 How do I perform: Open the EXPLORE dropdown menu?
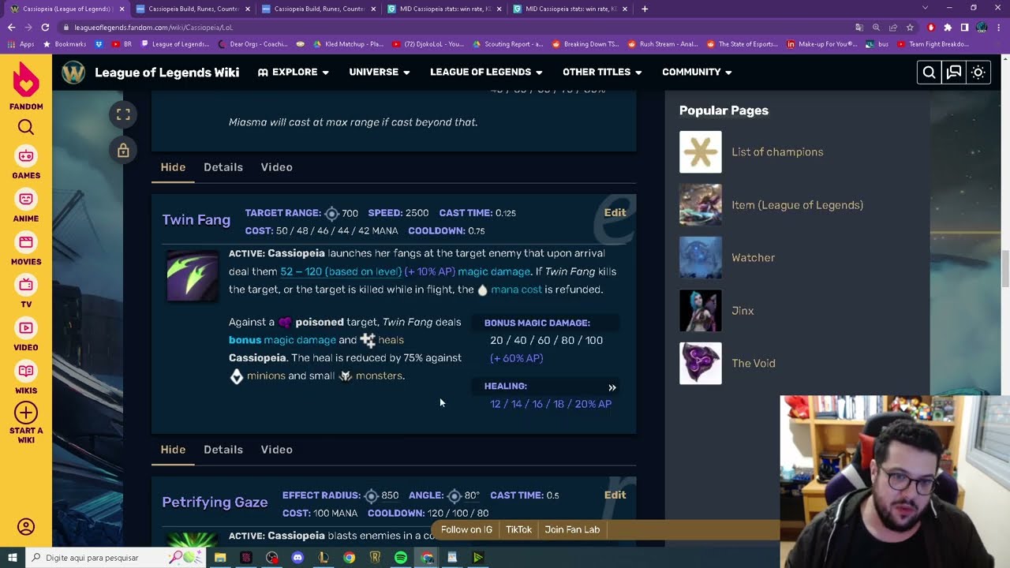293,72
